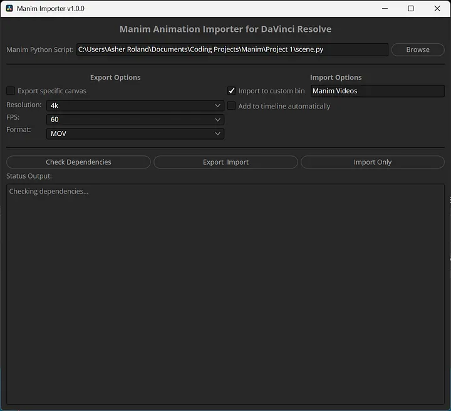Image resolution: width=451 pixels, height=411 pixels.
Task: Click the DaVinci Resolve app icon in title bar
Action: point(9,8)
